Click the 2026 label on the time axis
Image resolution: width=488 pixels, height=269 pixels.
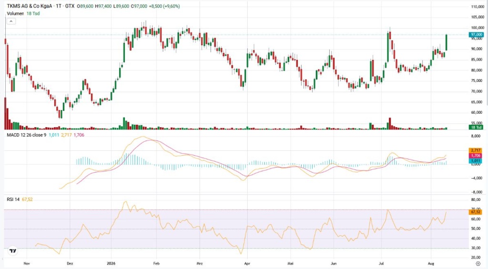[111, 263]
